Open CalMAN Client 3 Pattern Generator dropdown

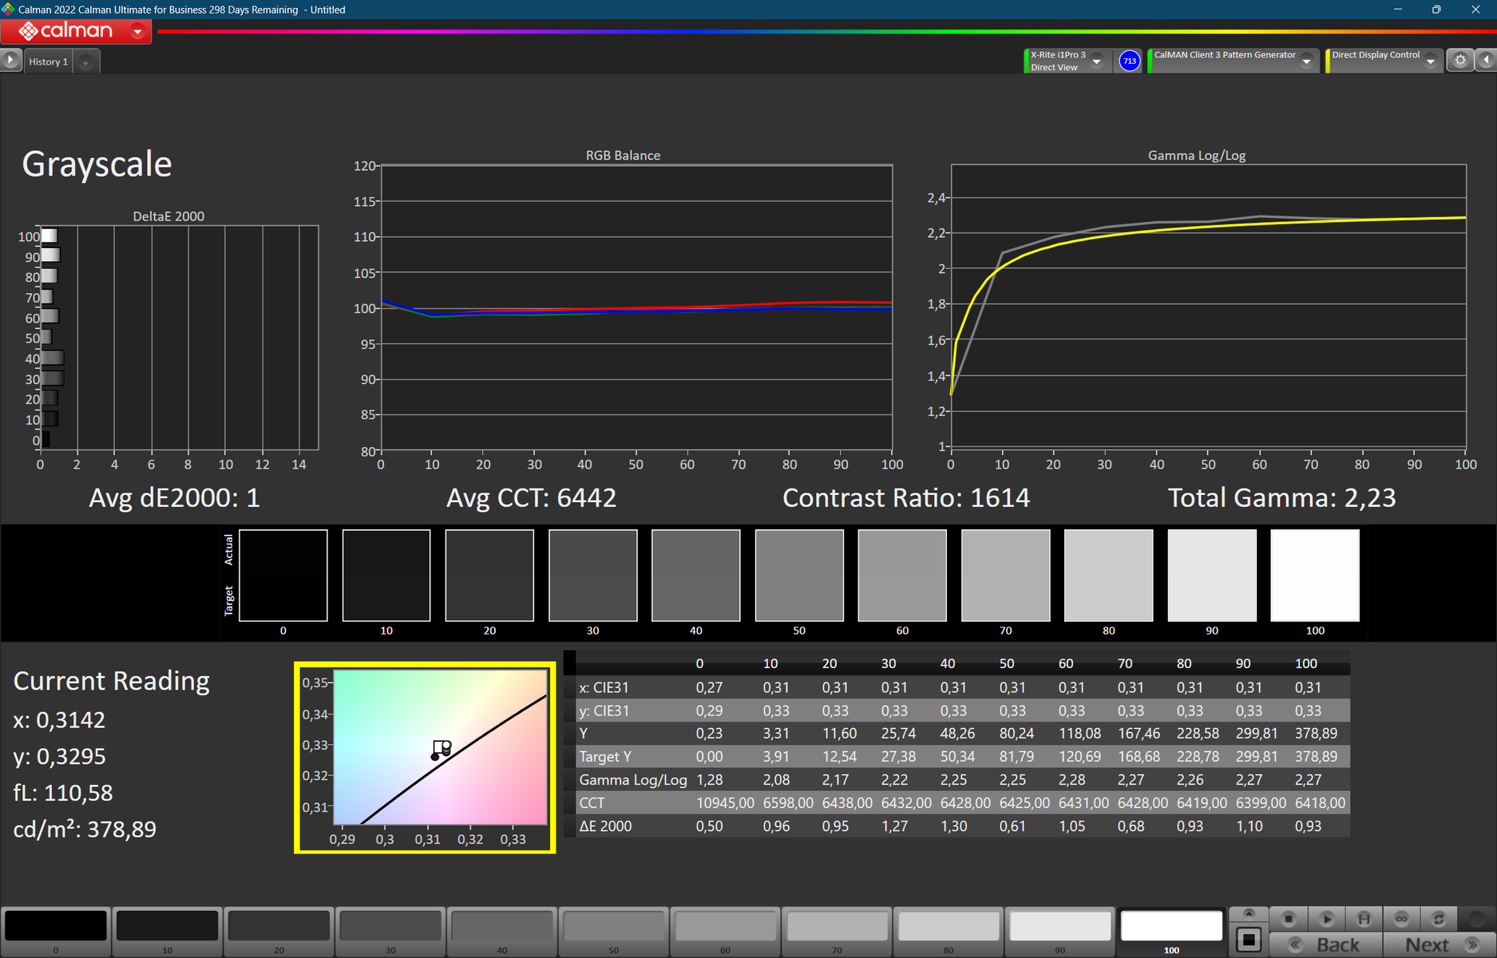[x=1306, y=61]
